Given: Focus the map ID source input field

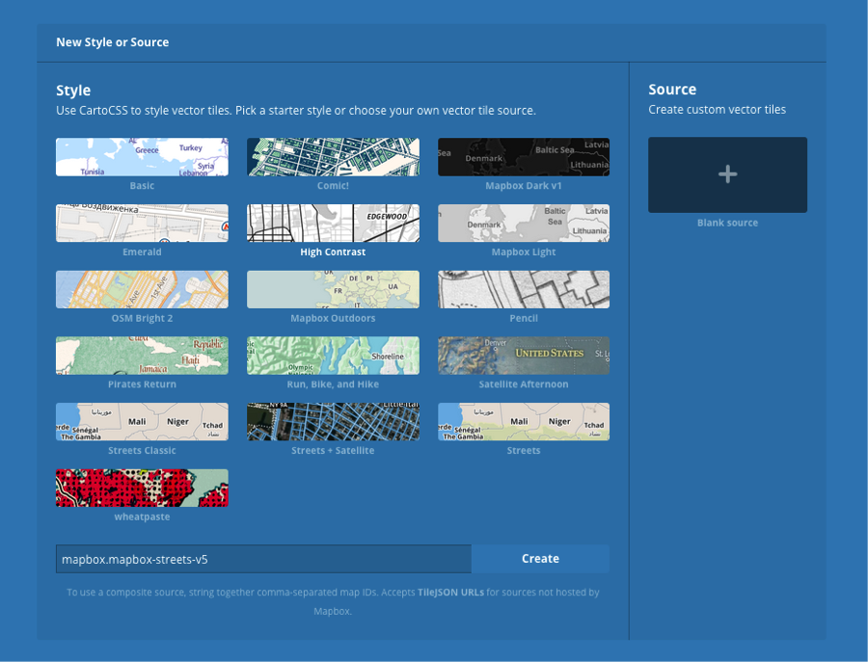Looking at the screenshot, I should [263, 559].
